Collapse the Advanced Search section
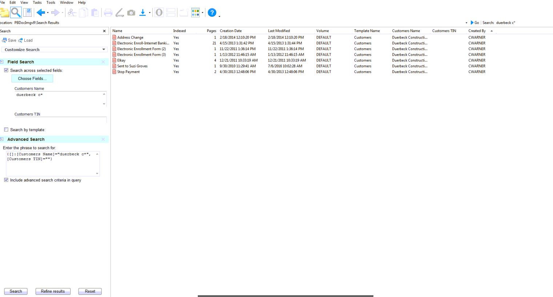 (2, 139)
